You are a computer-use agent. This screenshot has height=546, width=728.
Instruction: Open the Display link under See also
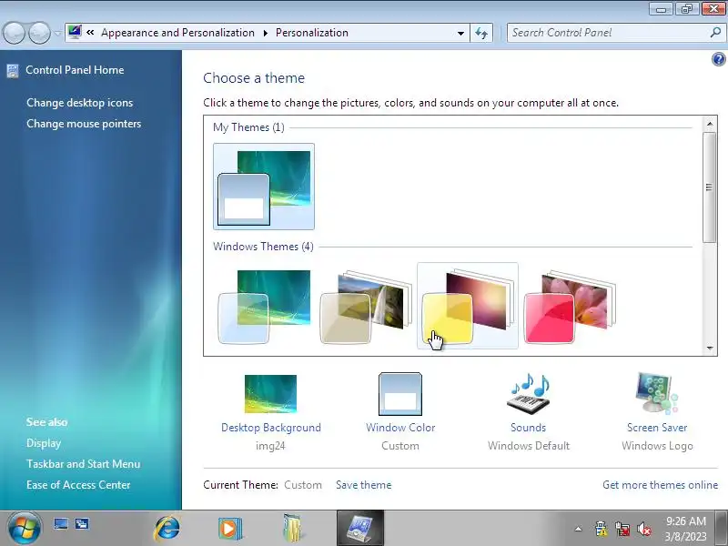pos(44,443)
